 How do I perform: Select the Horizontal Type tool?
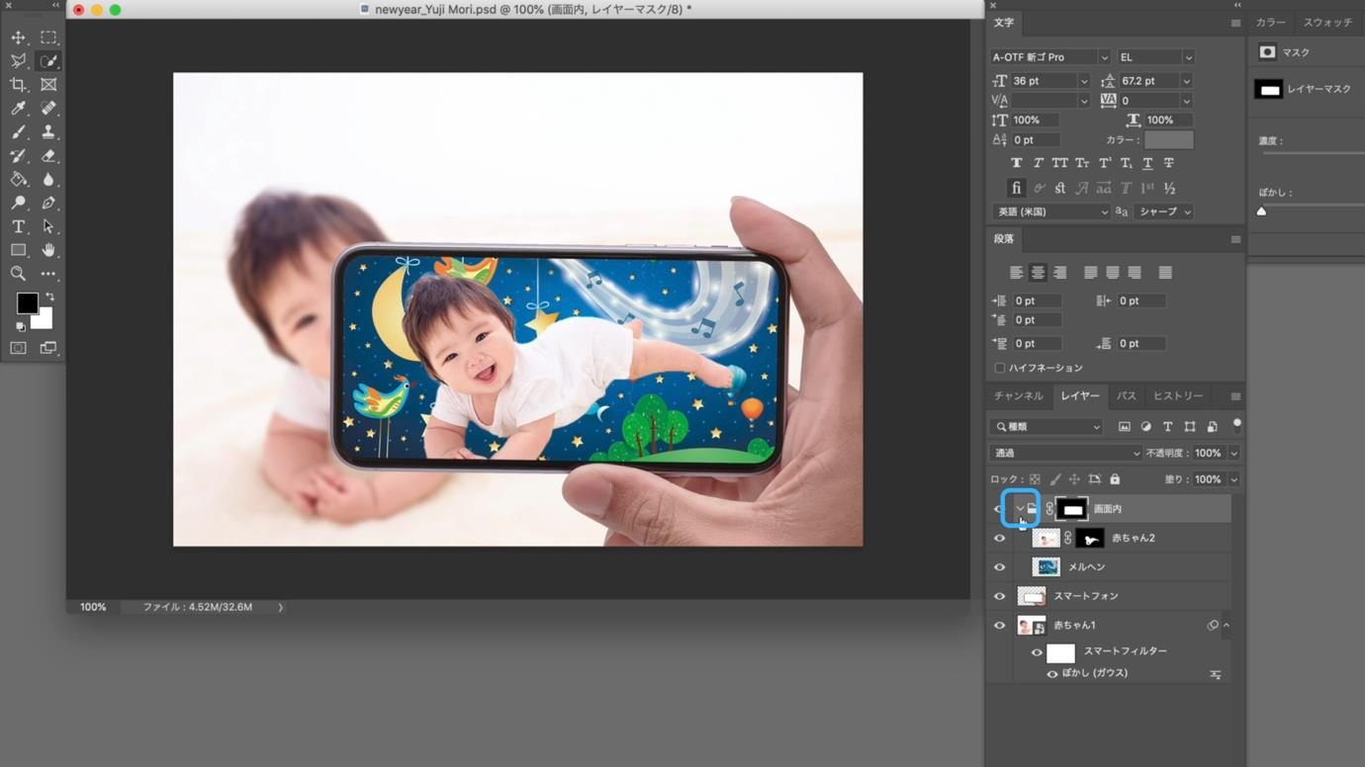point(19,226)
